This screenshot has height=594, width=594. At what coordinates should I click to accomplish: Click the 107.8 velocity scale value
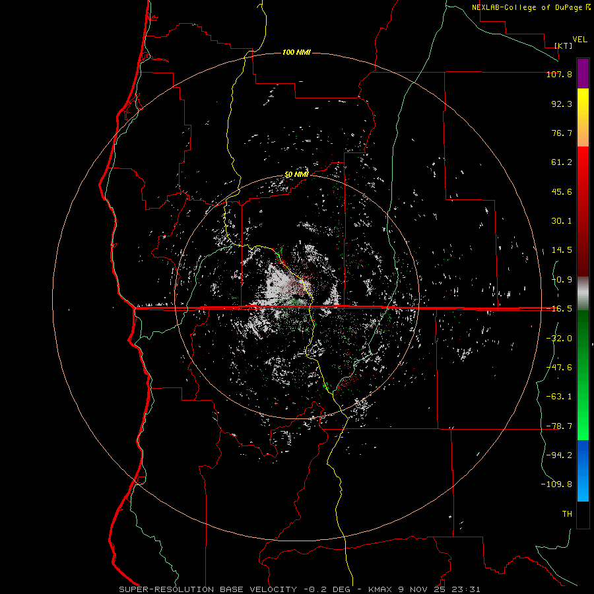click(x=559, y=74)
